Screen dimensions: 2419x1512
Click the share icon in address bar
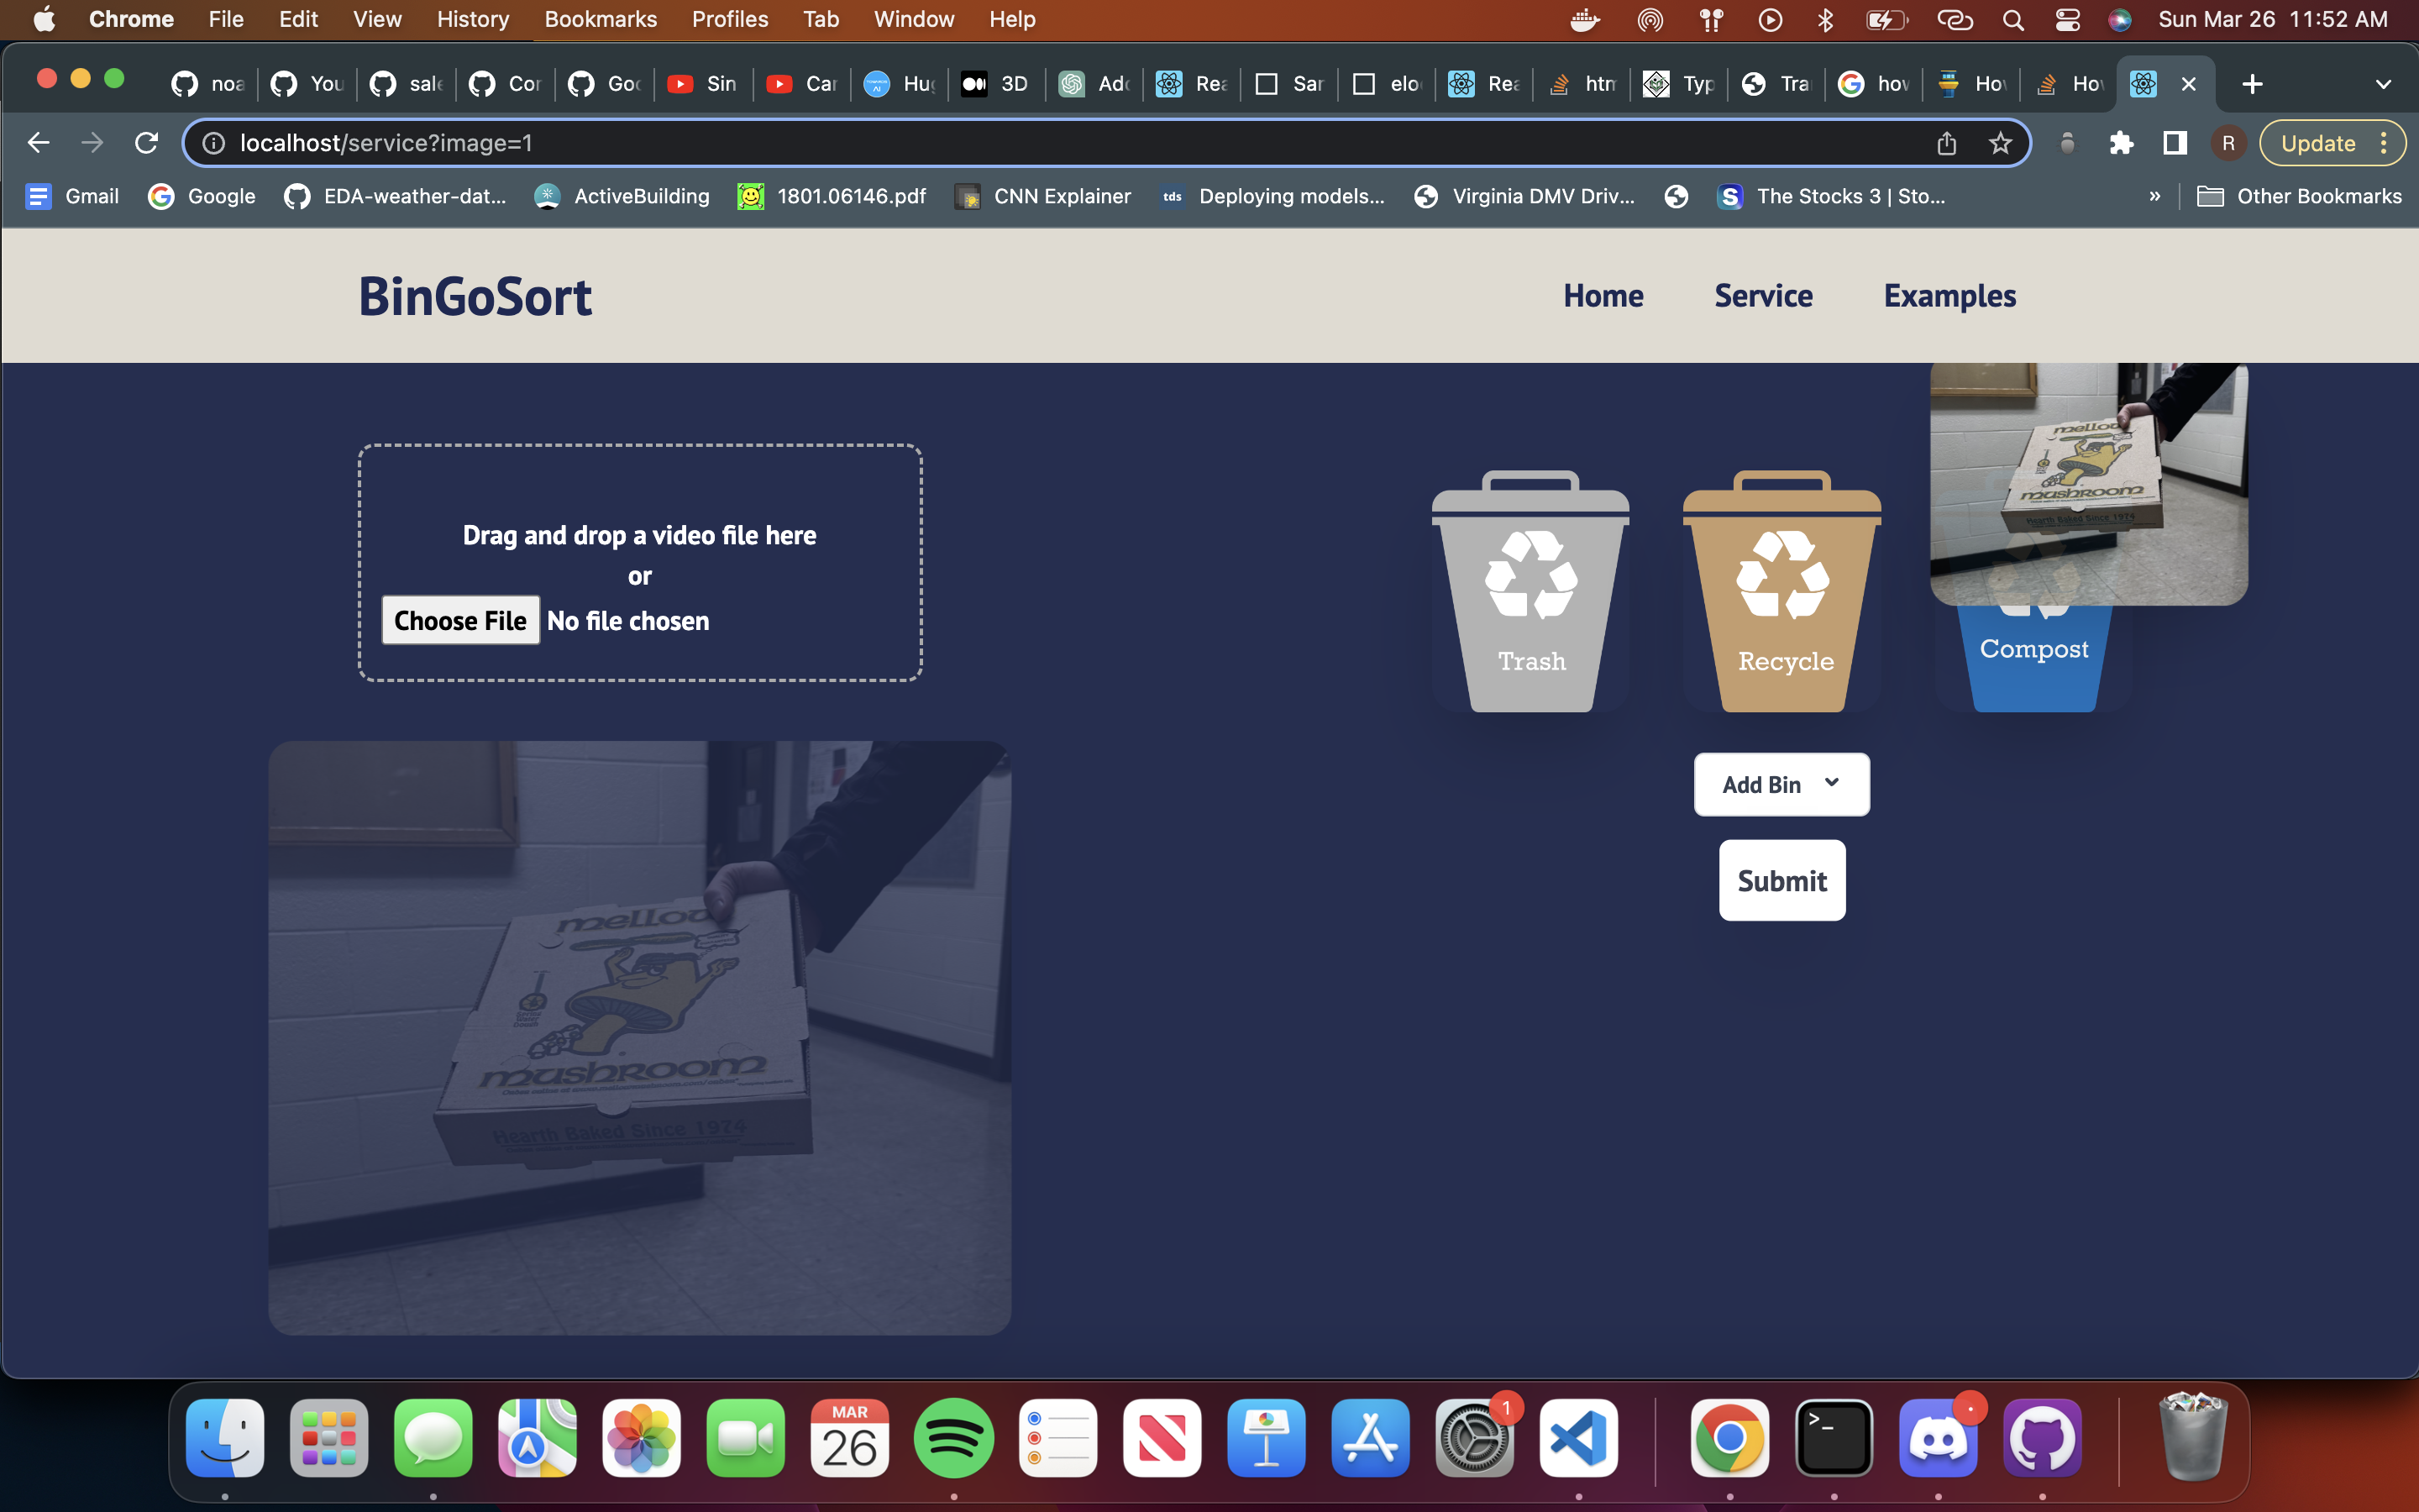pos(1946,143)
